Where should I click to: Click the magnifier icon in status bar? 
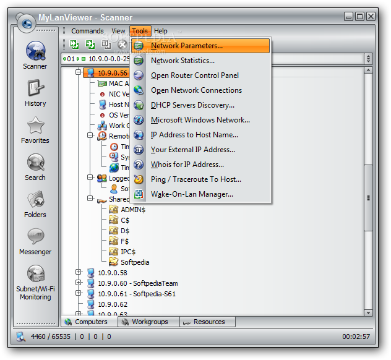(x=21, y=336)
